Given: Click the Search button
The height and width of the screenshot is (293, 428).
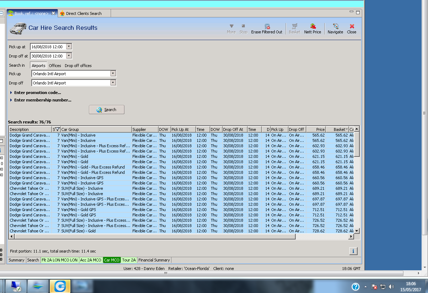Looking at the screenshot, I should pos(107,110).
